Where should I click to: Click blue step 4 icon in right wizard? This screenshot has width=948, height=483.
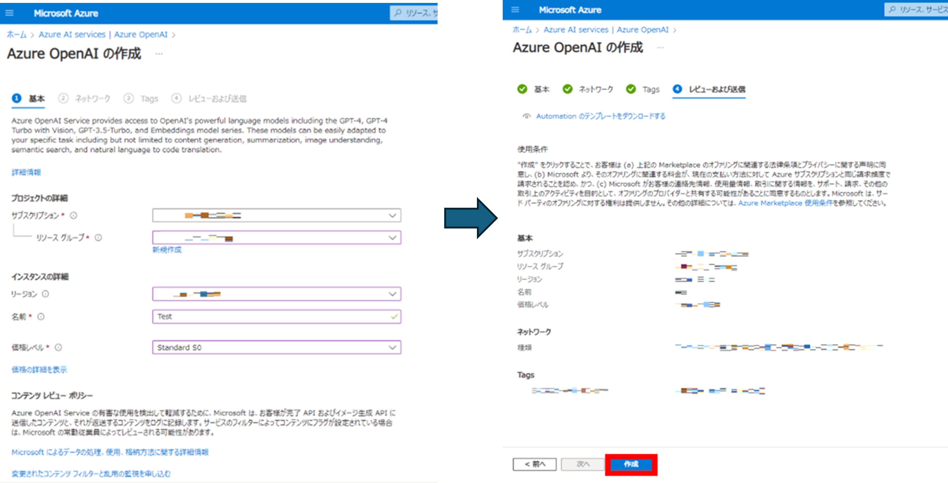click(x=677, y=89)
